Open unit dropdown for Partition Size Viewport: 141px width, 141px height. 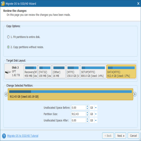(x=96, y=114)
